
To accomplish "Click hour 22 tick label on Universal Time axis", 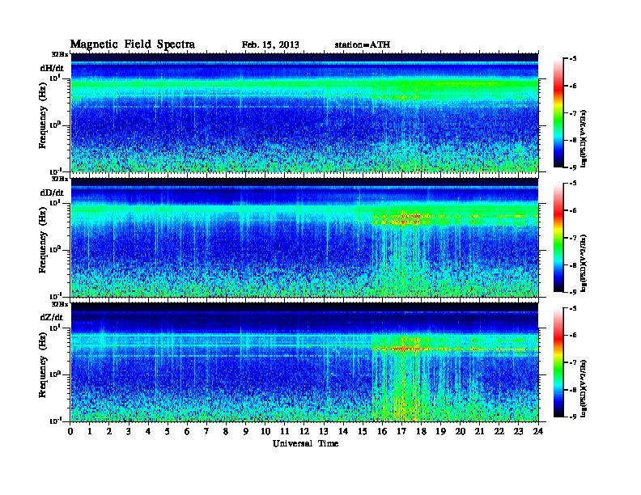I will click(x=499, y=431).
